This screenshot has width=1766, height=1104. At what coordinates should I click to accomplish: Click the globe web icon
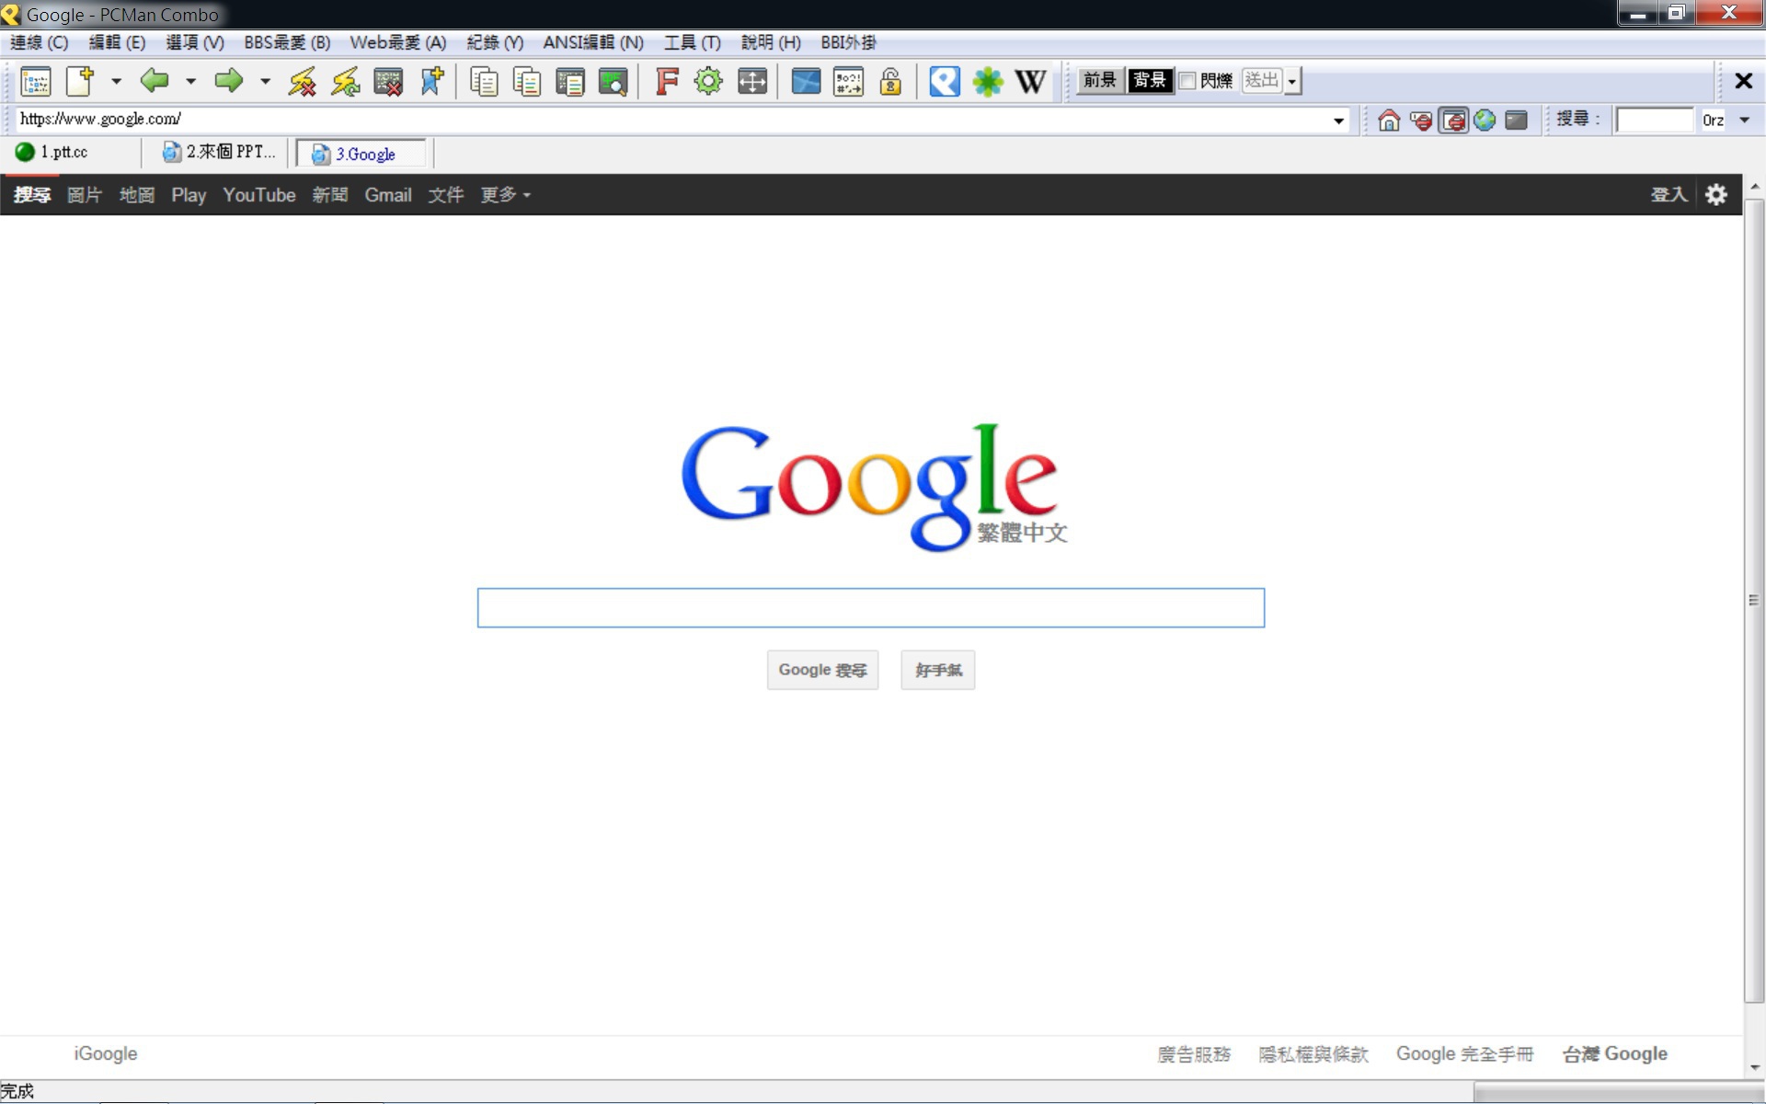tap(1485, 121)
